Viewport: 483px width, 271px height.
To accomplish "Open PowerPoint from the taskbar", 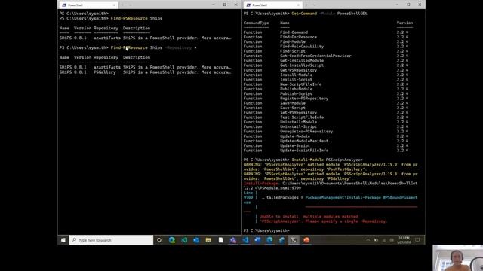I will tap(306, 240).
